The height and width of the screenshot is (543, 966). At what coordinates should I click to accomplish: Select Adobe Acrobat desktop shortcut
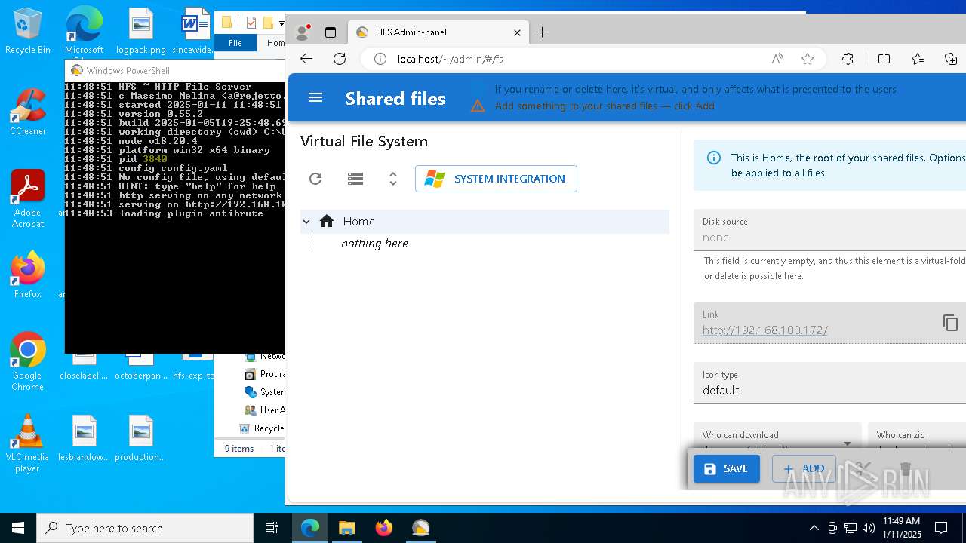[28, 198]
